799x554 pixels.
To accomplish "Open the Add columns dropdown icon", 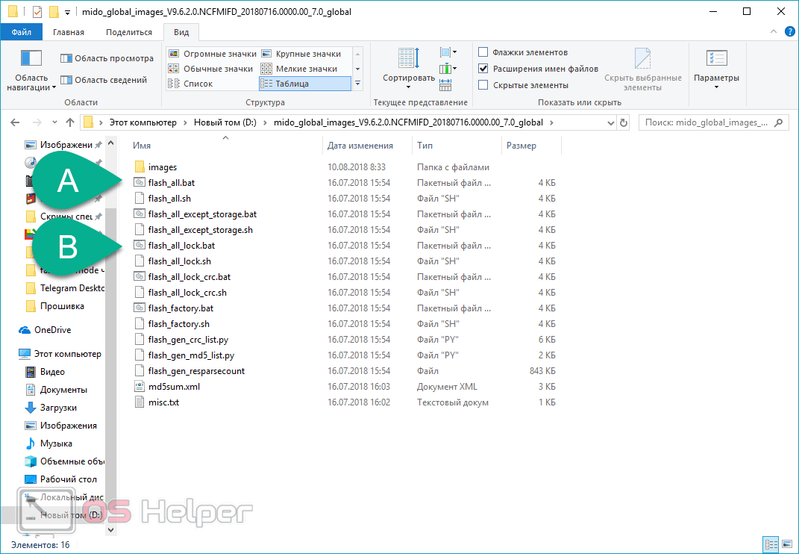I will click(448, 69).
